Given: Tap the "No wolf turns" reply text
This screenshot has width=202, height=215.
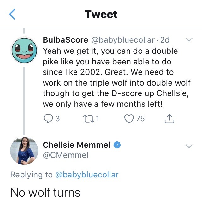Looking at the screenshot, I should pos(45,192).
